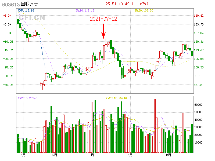Image resolution: width=215 pixels, height=161 pixels.
Task: Toggle the MA10:112.16 moving average label
Action: (x=85, y=10)
